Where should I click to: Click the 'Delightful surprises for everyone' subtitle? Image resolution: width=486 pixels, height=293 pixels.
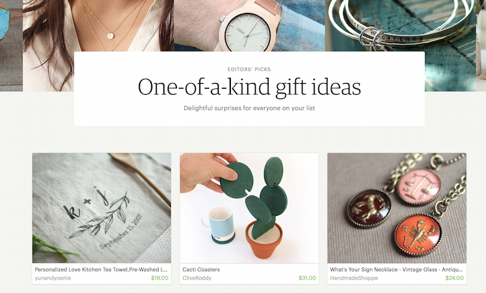pos(249,108)
